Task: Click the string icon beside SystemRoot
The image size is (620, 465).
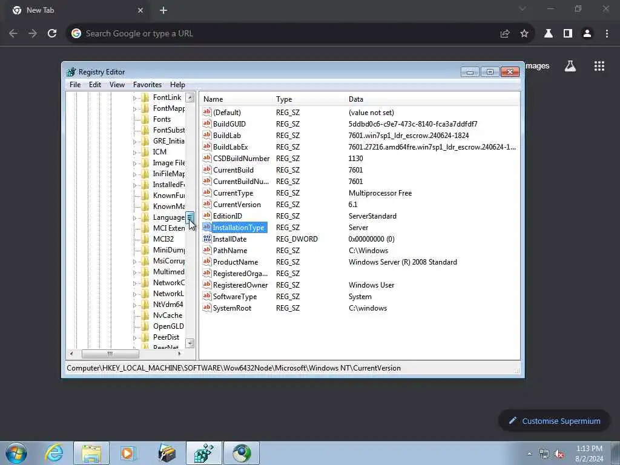Action: pyautogui.click(x=207, y=308)
